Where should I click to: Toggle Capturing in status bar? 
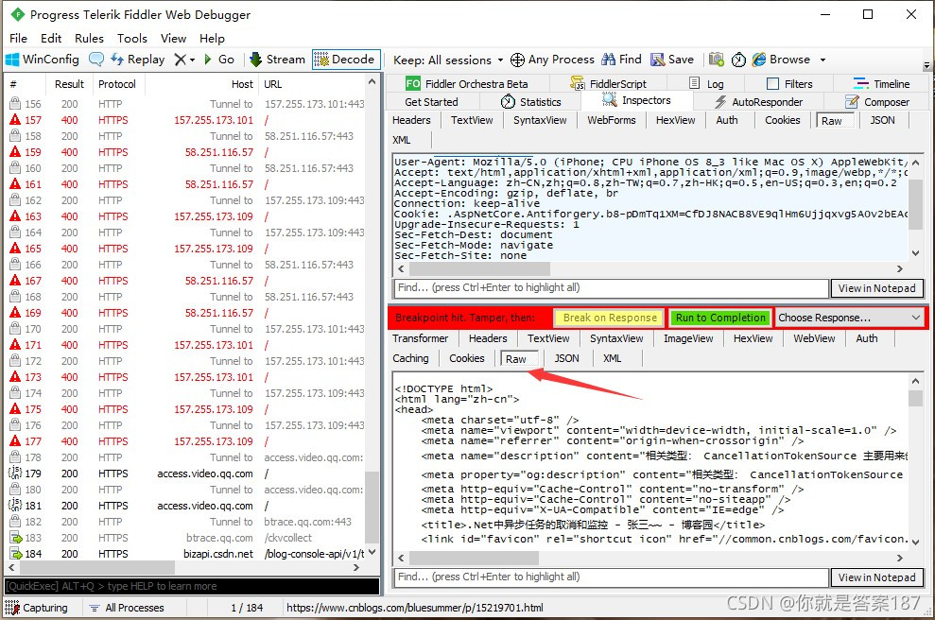tap(37, 608)
